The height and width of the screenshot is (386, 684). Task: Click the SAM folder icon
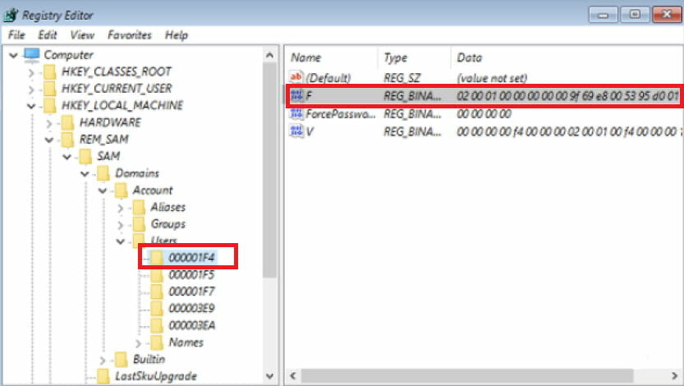point(85,157)
